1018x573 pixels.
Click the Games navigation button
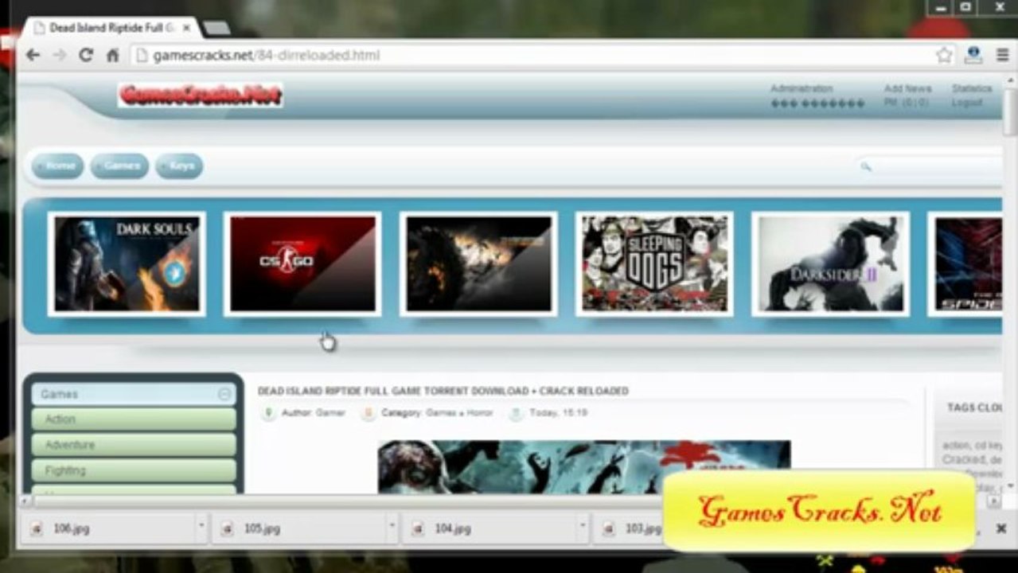tap(119, 166)
